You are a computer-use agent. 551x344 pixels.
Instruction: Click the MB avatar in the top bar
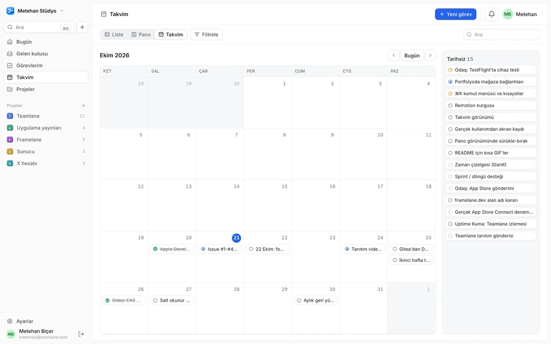coord(507,14)
